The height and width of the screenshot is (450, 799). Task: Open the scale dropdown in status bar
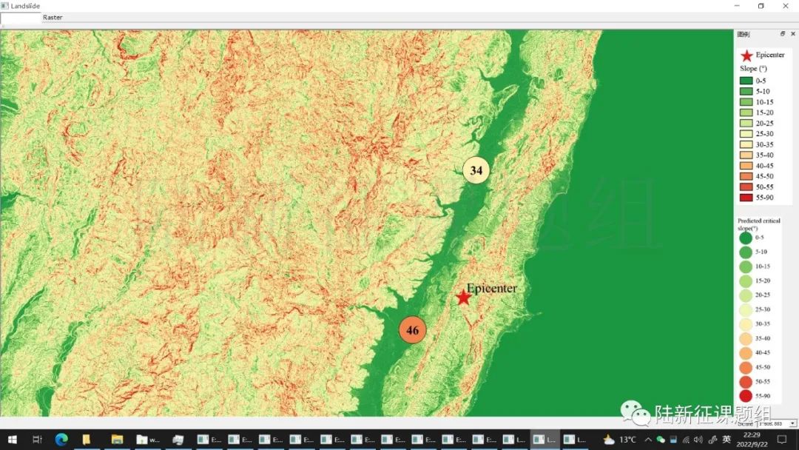click(792, 423)
